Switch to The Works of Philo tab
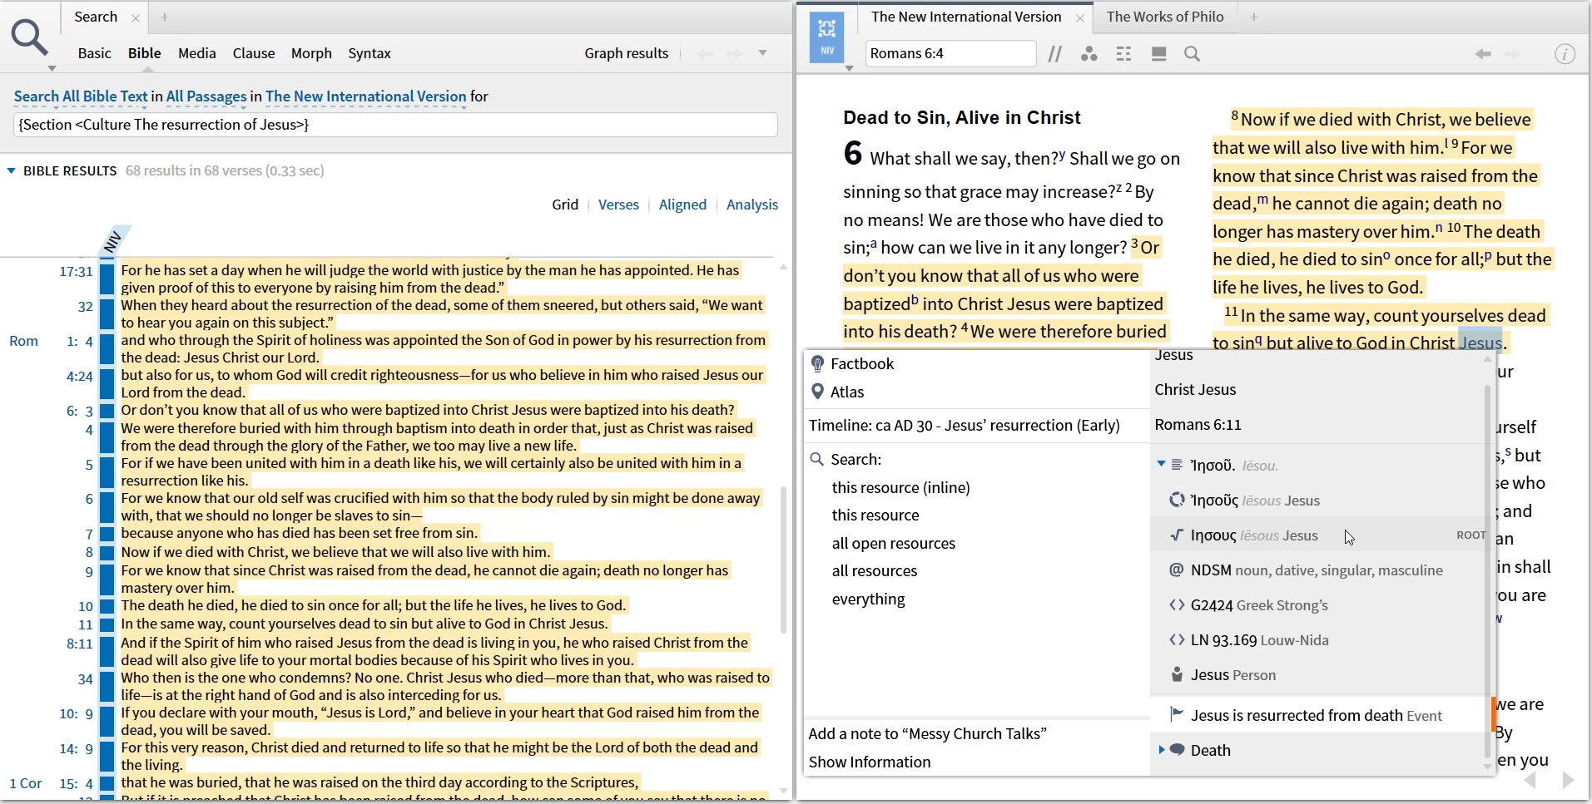 pos(1165,17)
